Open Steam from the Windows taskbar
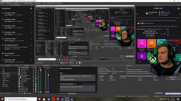181x101 pixels. (63, 99)
